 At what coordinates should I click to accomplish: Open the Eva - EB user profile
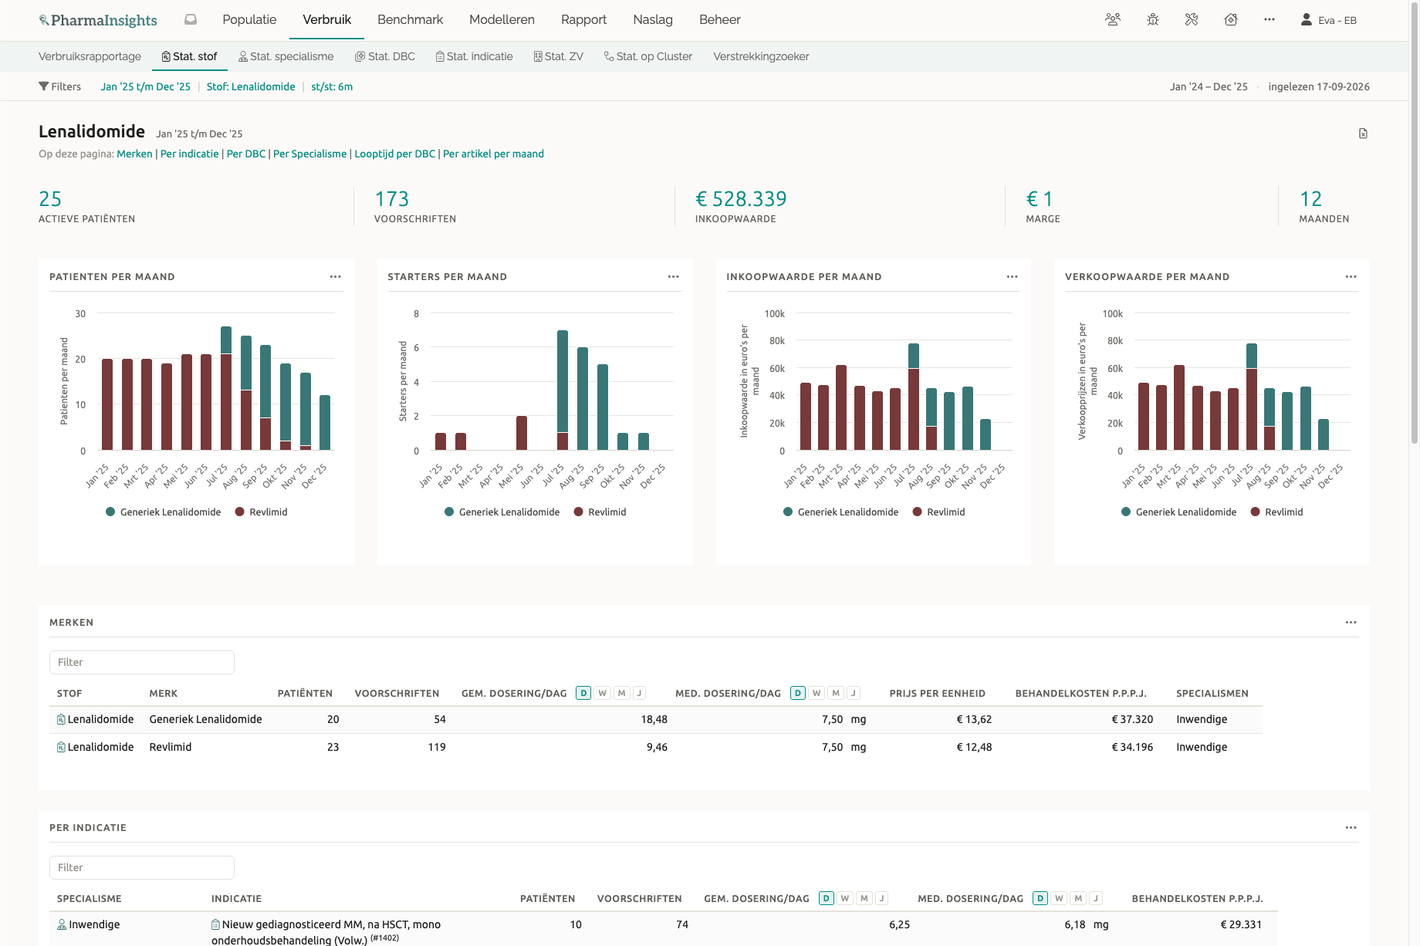coord(1328,20)
